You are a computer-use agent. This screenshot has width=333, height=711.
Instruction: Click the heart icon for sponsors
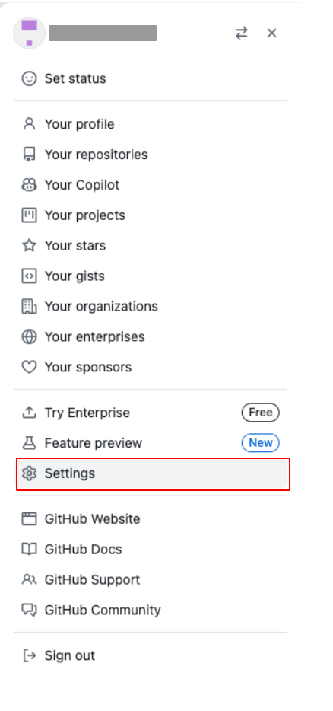tap(29, 367)
